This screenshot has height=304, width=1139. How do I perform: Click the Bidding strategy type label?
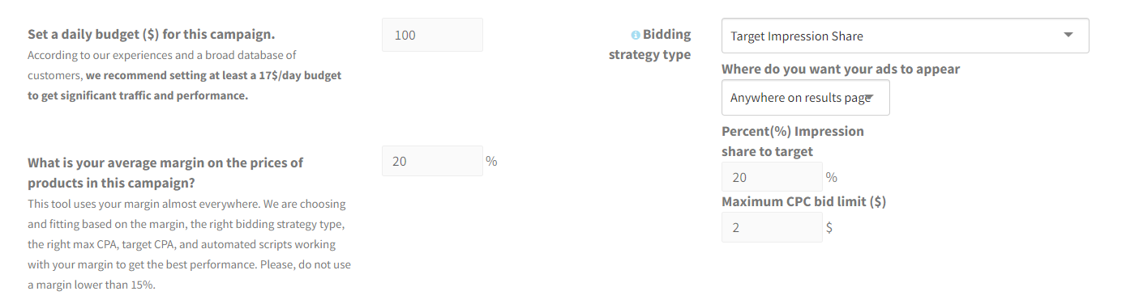click(x=650, y=44)
